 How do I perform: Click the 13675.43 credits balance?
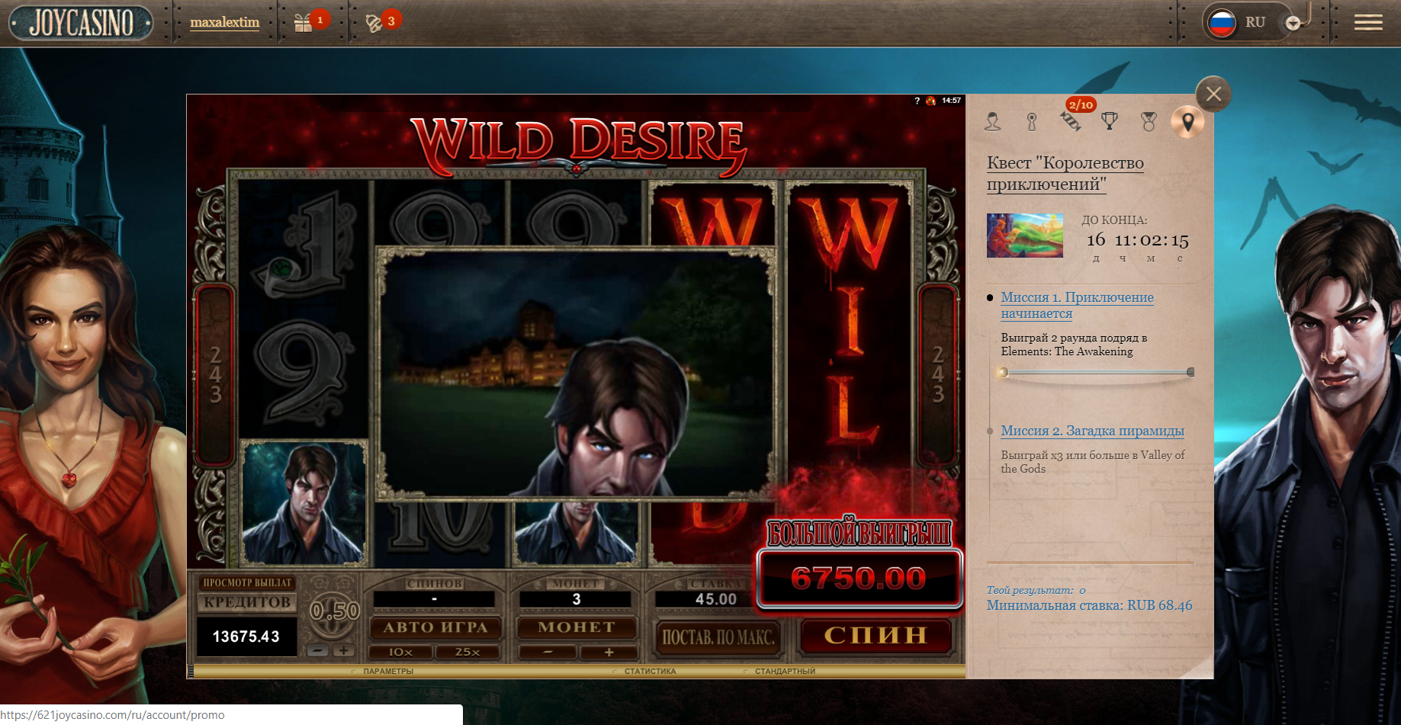(x=246, y=637)
